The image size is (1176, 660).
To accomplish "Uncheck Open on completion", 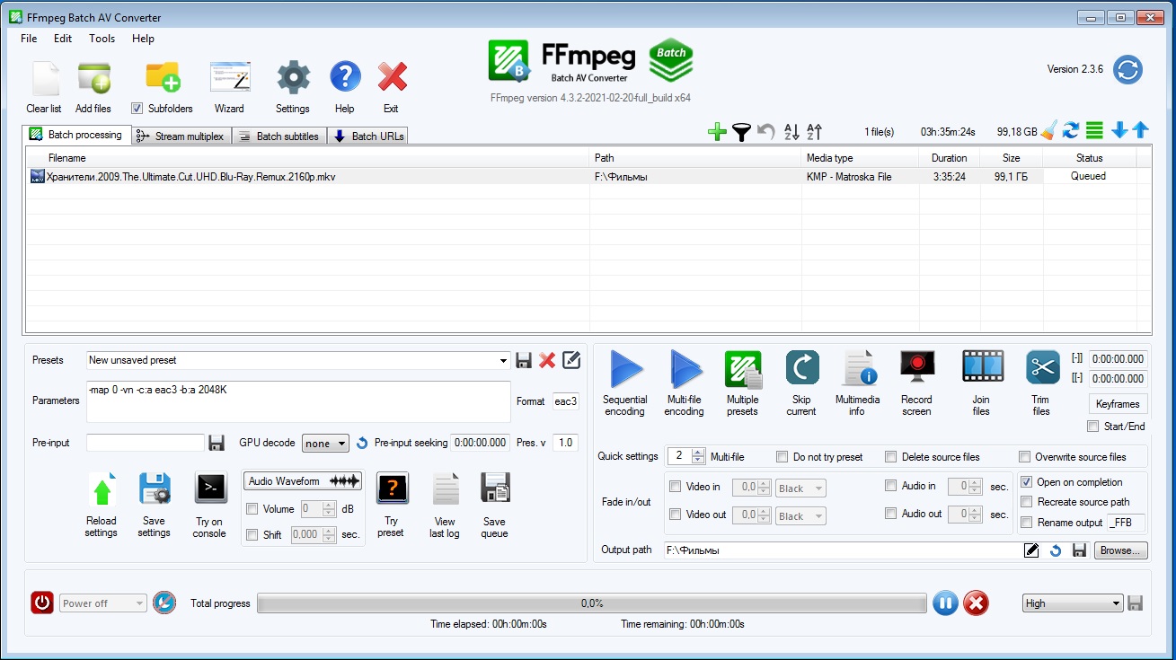I will point(1027,482).
